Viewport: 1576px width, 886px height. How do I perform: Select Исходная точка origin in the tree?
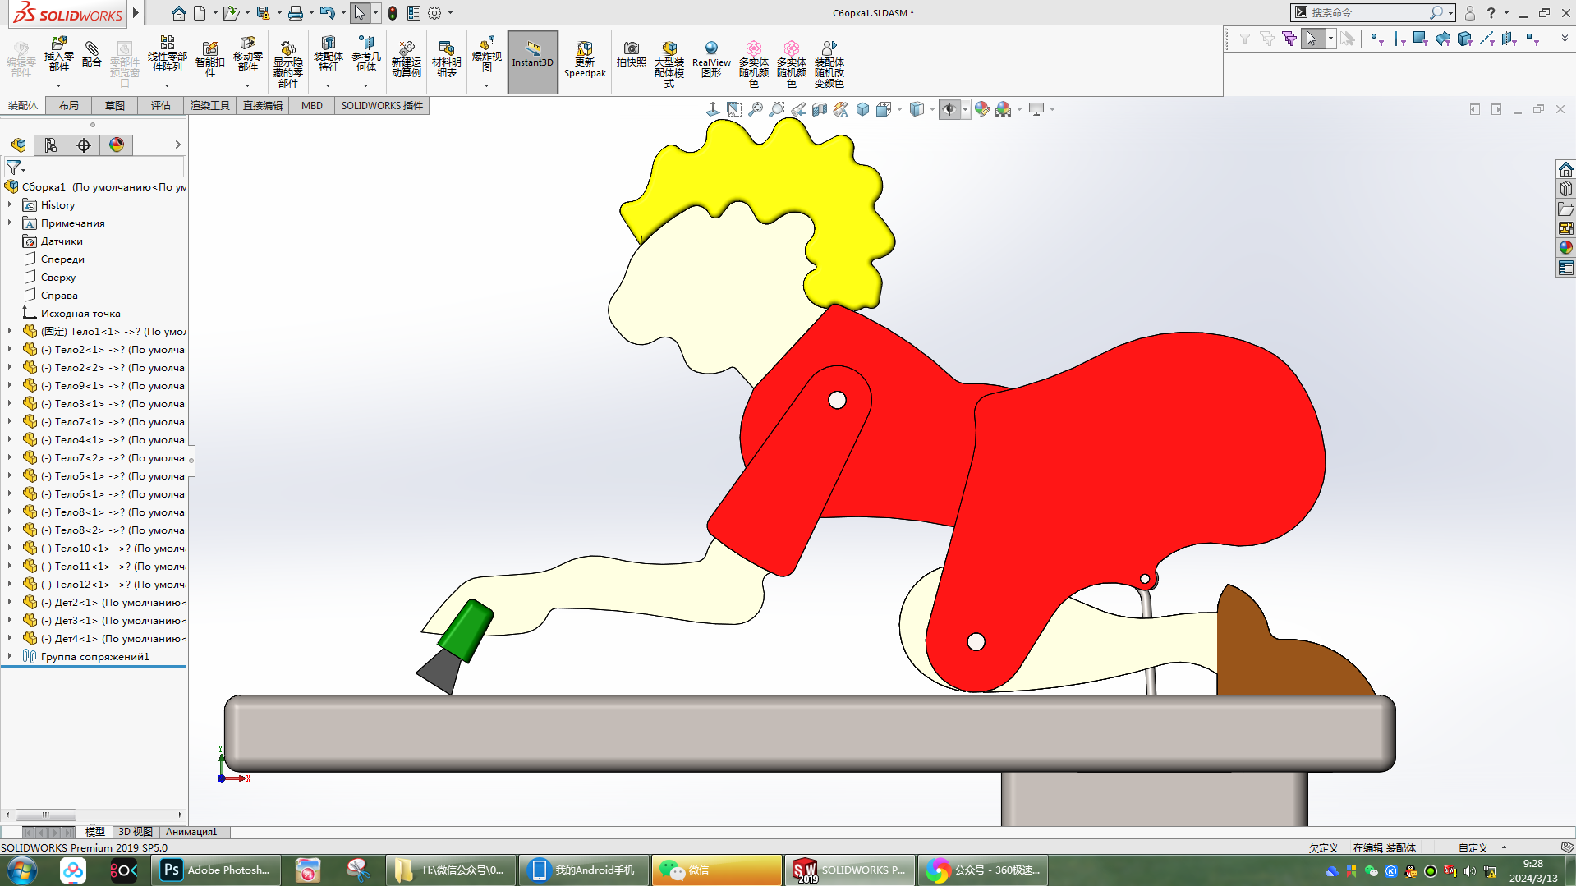[x=80, y=314]
